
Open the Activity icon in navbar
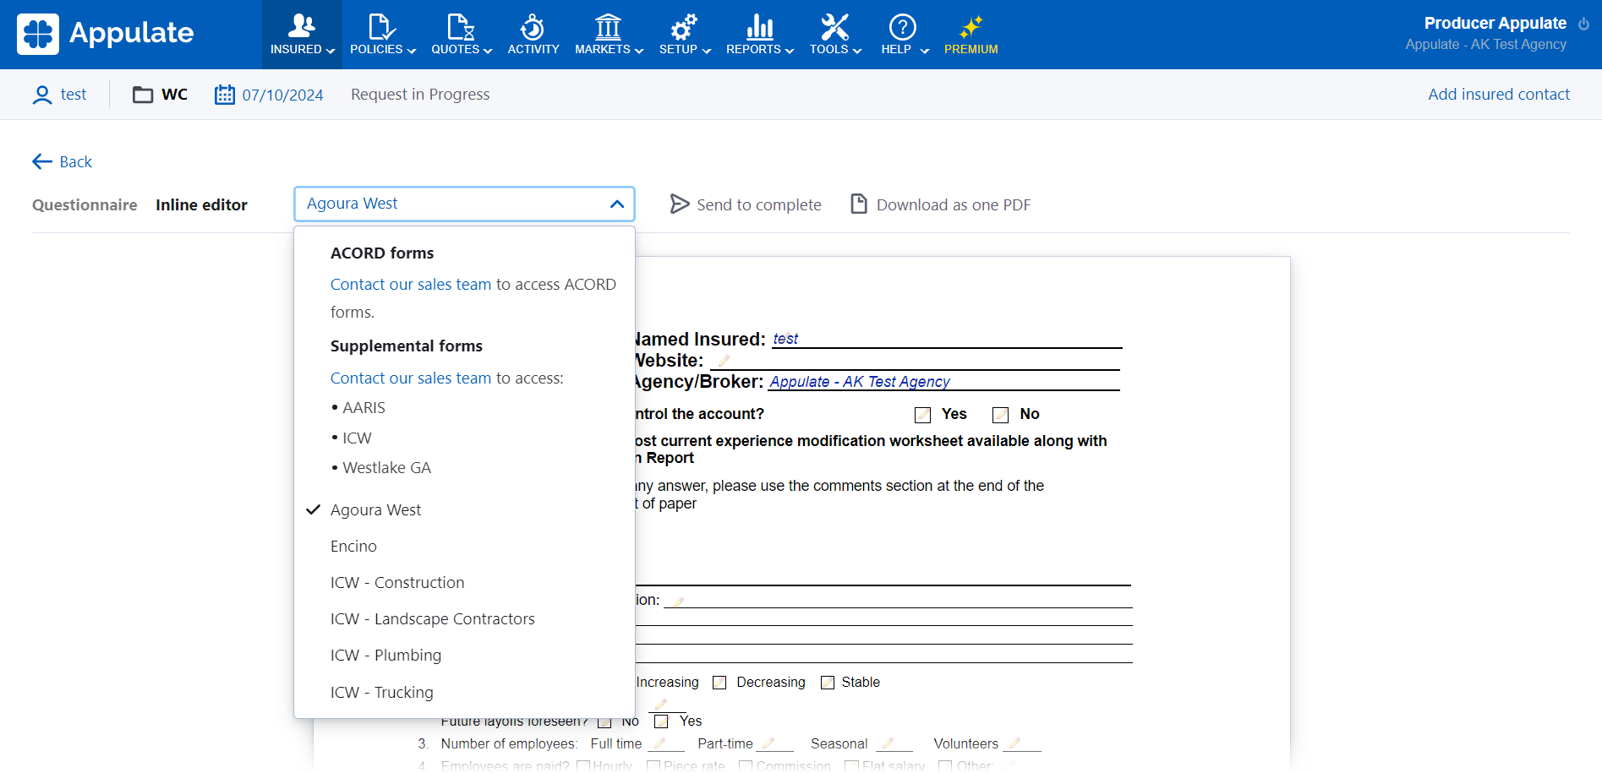[533, 27]
